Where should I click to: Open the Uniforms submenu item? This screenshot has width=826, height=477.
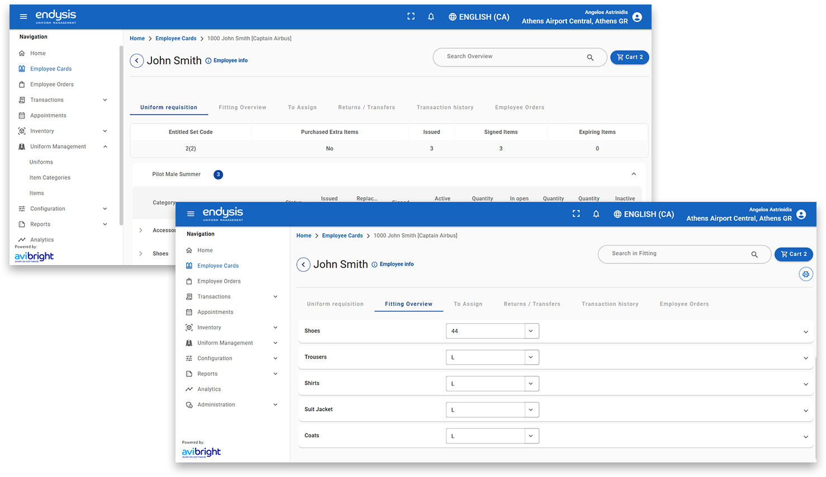click(x=41, y=162)
